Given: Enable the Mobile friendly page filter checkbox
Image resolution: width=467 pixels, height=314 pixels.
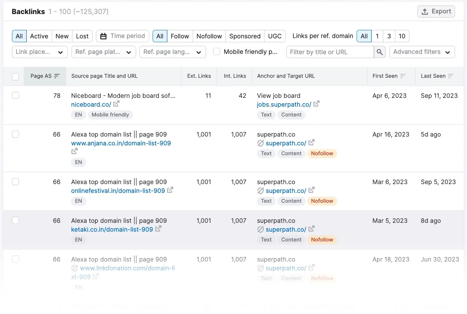Looking at the screenshot, I should (216, 51).
